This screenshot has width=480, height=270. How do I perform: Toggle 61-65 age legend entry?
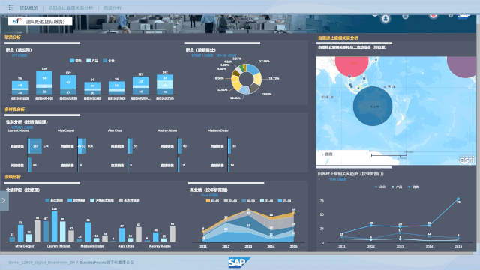click(212, 201)
